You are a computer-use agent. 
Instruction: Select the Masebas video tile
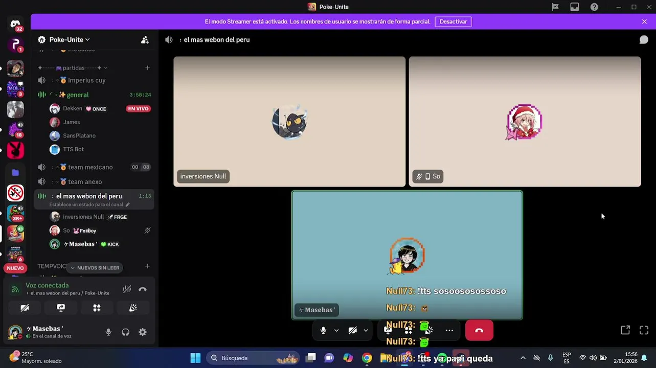coord(407,255)
